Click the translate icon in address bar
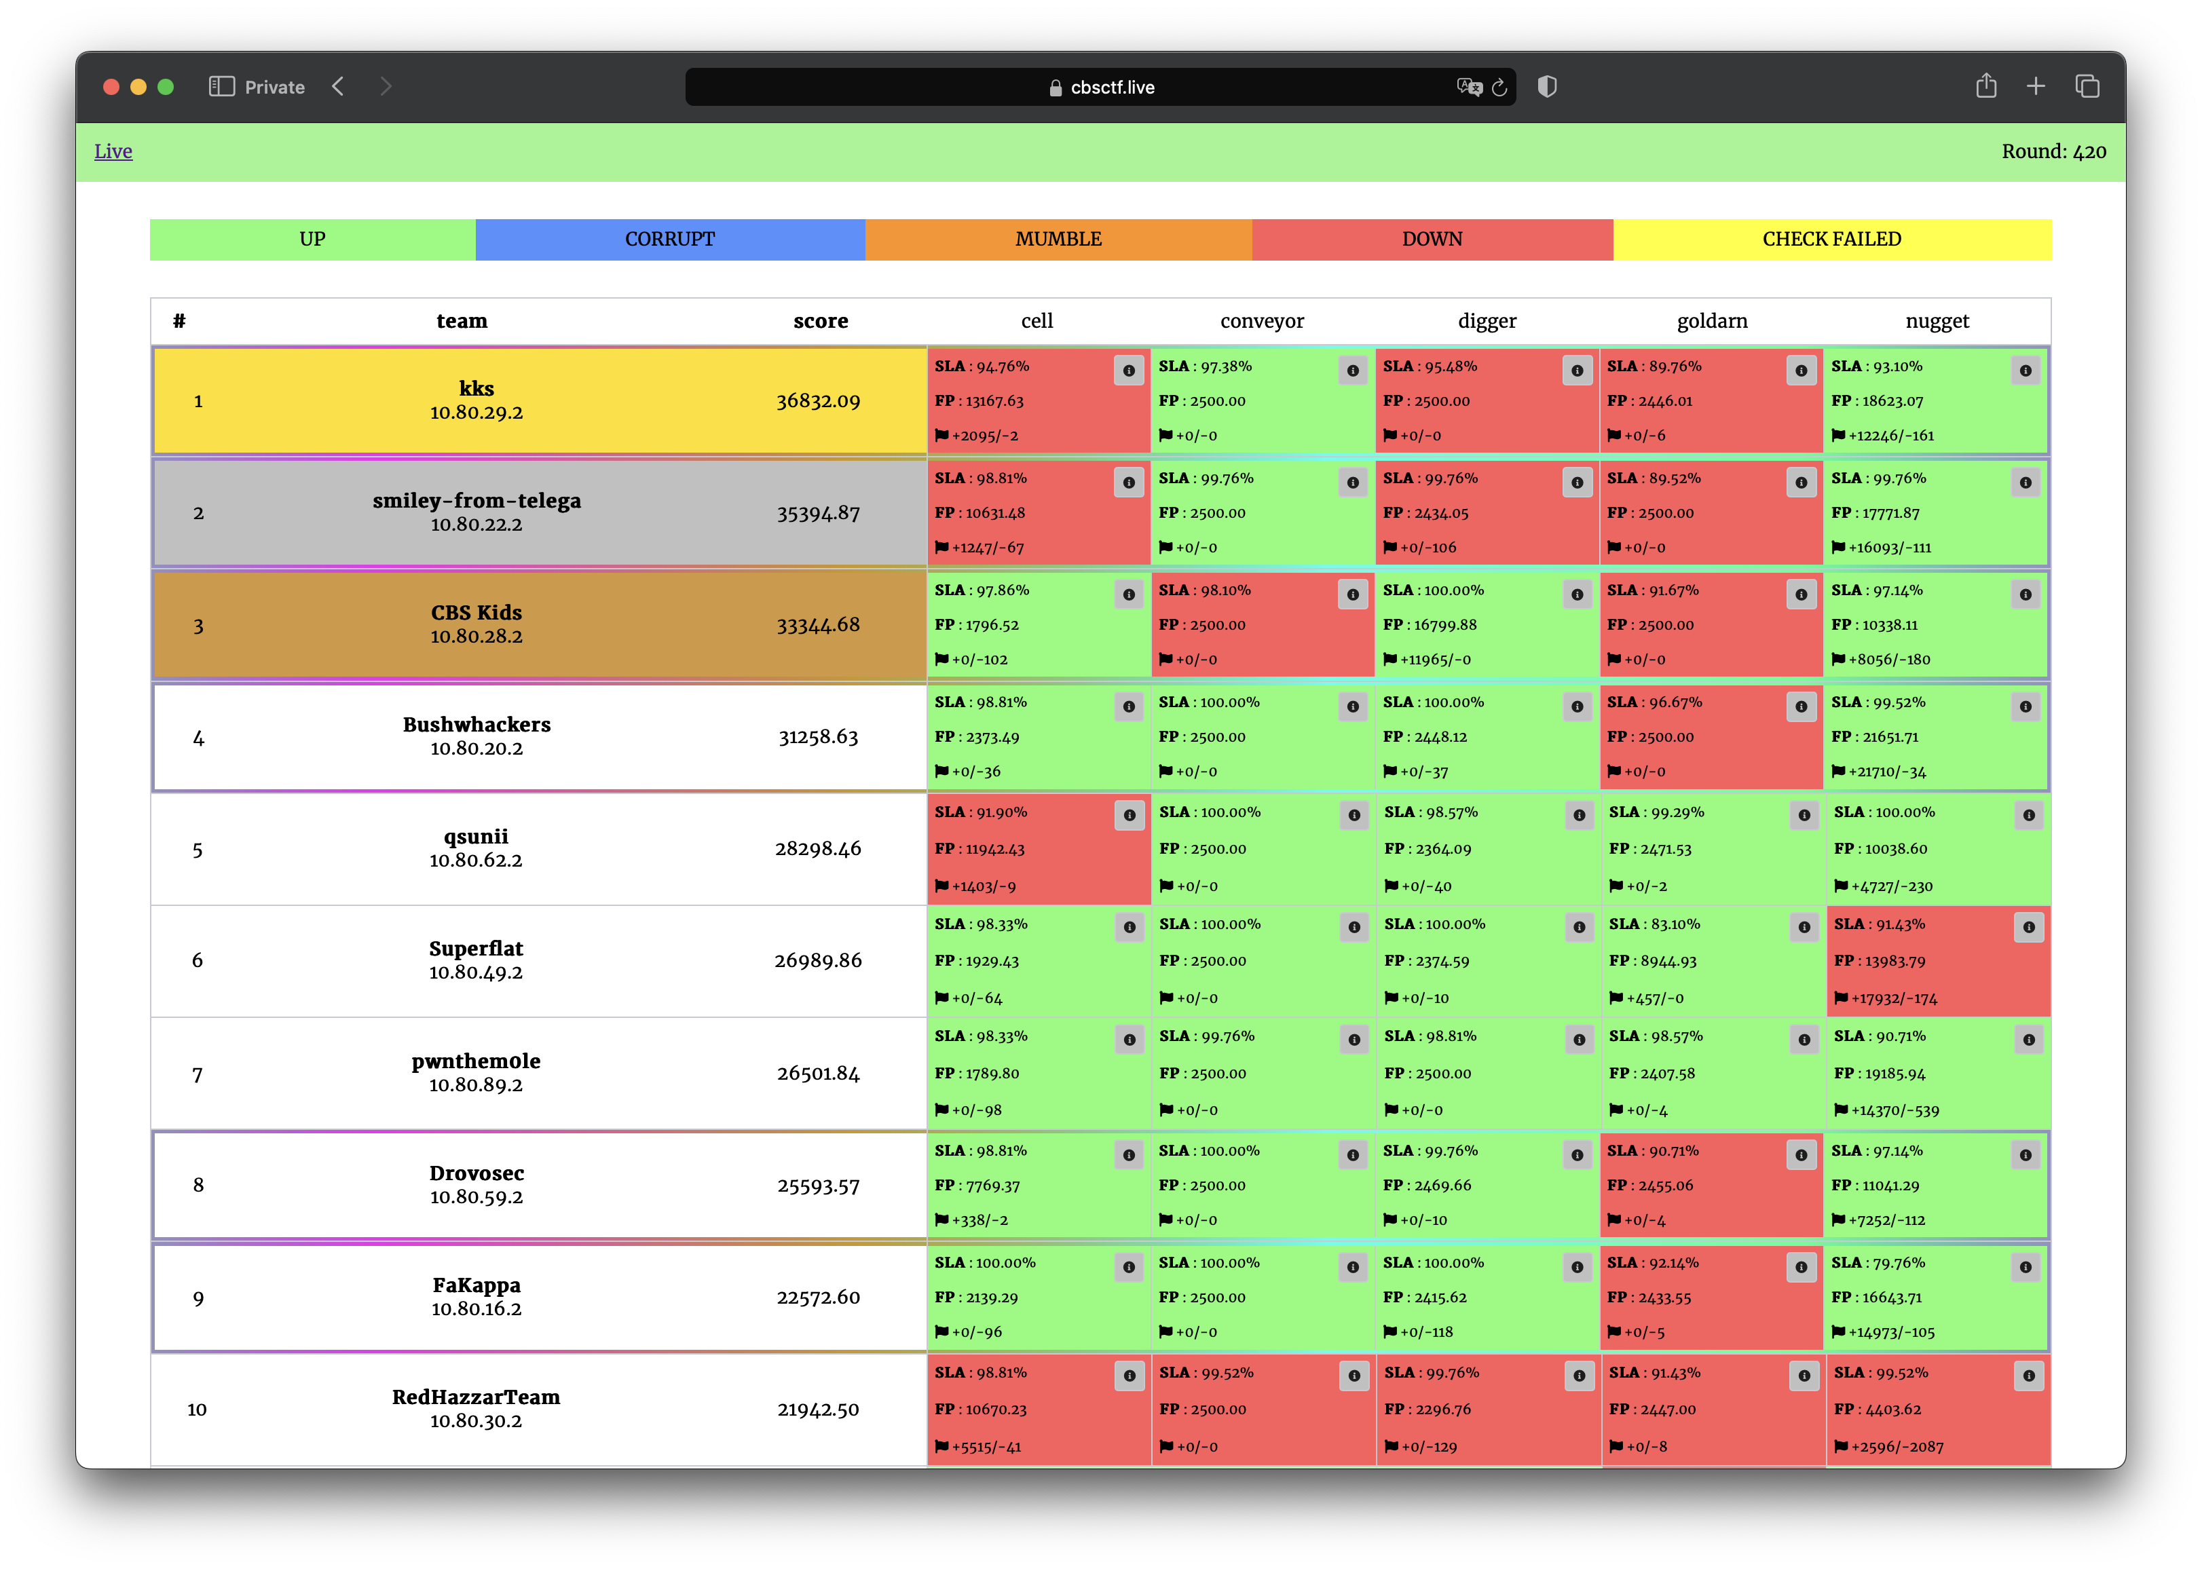 tap(1469, 88)
